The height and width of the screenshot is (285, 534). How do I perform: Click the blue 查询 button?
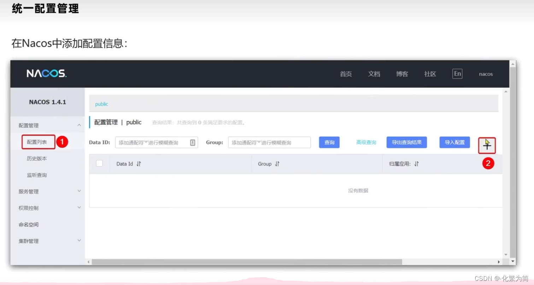tap(329, 142)
